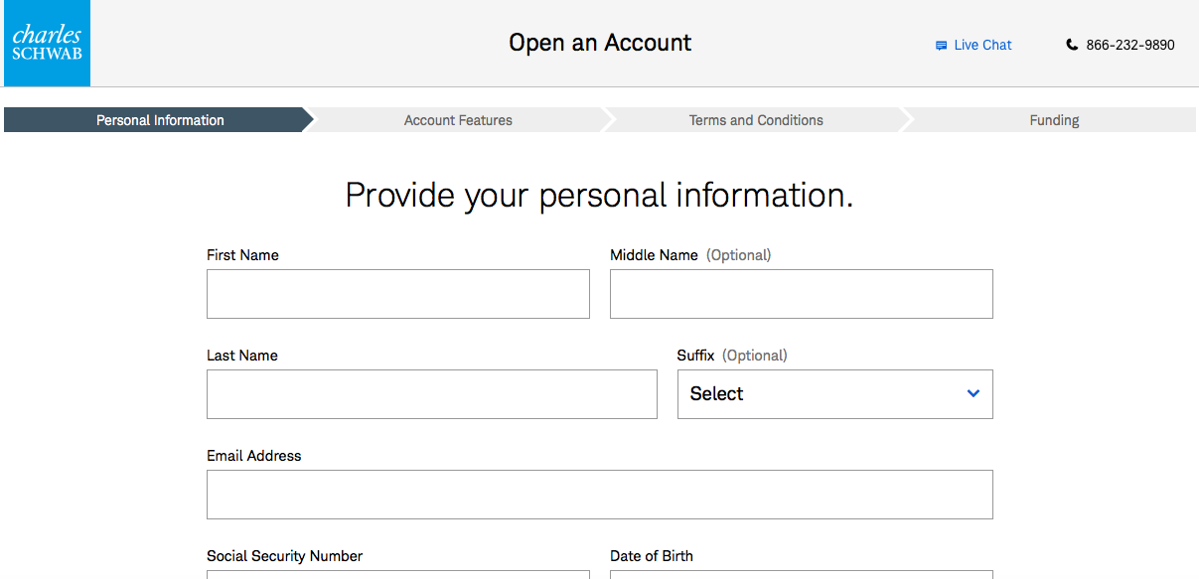This screenshot has height=579, width=1199.
Task: Click the blue chevron in Suffix field
Action: pyautogui.click(x=973, y=394)
